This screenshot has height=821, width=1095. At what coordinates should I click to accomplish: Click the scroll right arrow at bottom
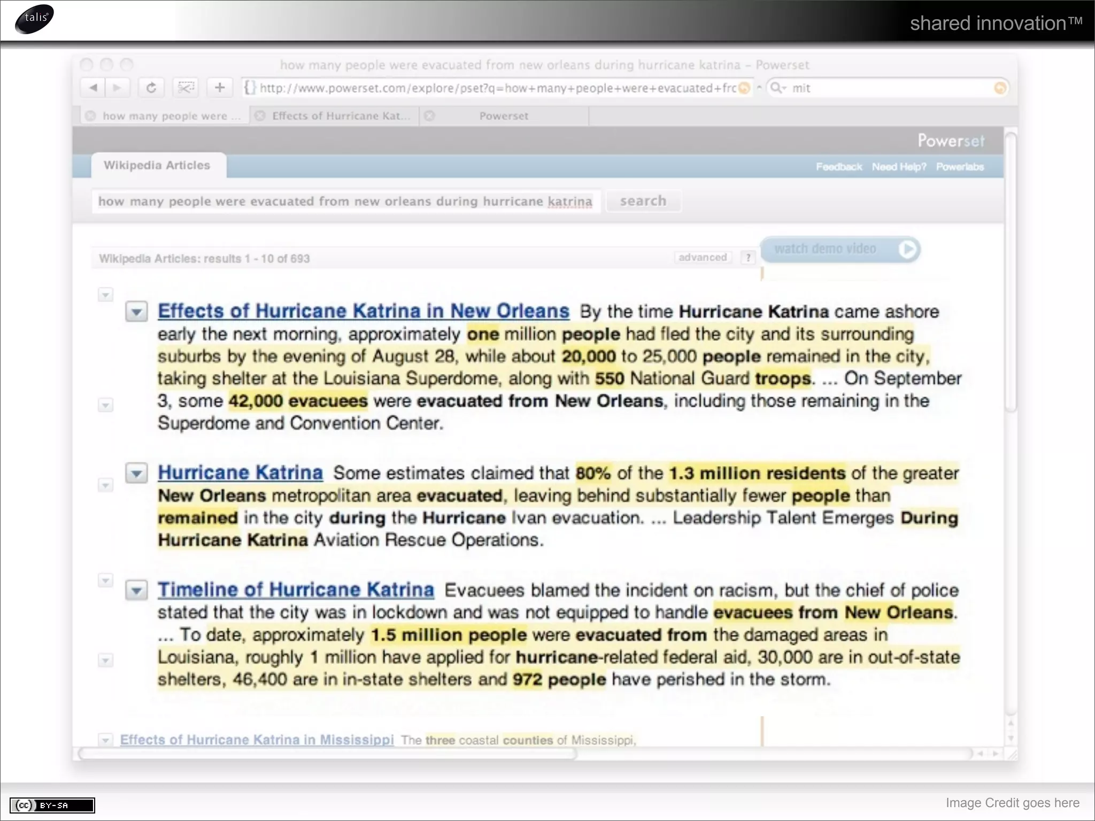[x=996, y=754]
